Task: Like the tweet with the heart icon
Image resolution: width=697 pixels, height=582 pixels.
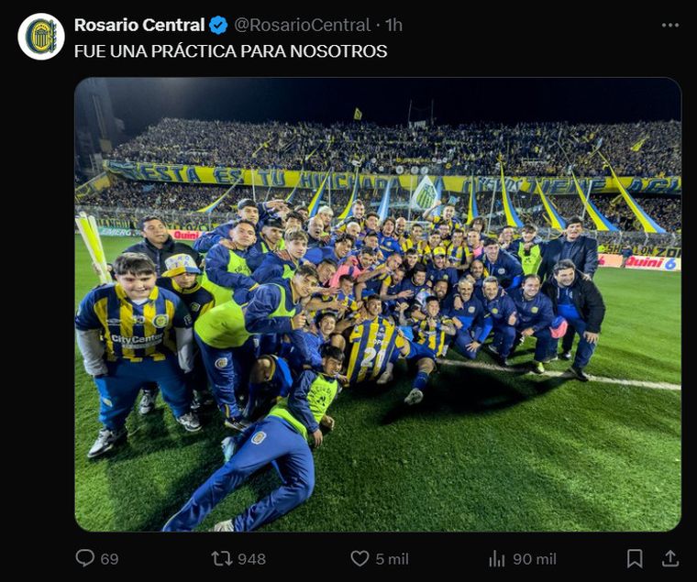Action: point(360,557)
